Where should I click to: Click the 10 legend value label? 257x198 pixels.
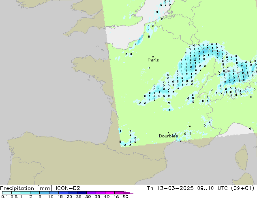click(51, 196)
